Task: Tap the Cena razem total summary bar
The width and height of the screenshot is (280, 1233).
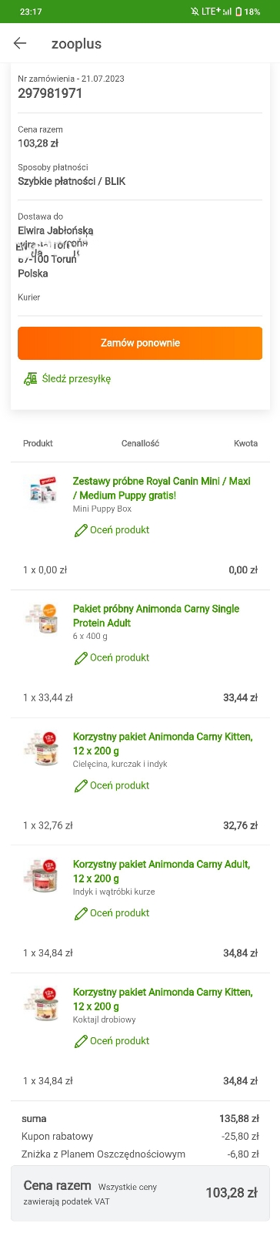Action: pos(140,1193)
